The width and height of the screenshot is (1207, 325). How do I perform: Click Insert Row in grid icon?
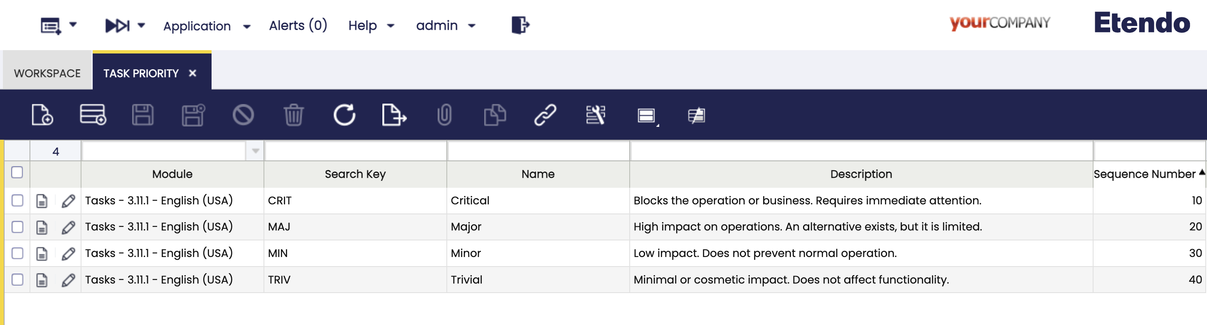click(93, 115)
